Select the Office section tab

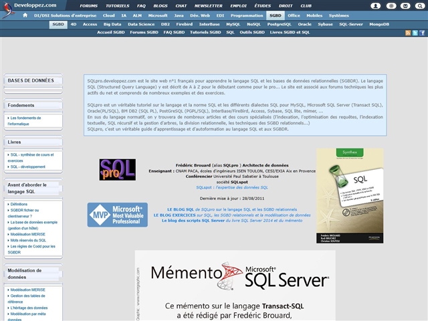[x=294, y=15]
